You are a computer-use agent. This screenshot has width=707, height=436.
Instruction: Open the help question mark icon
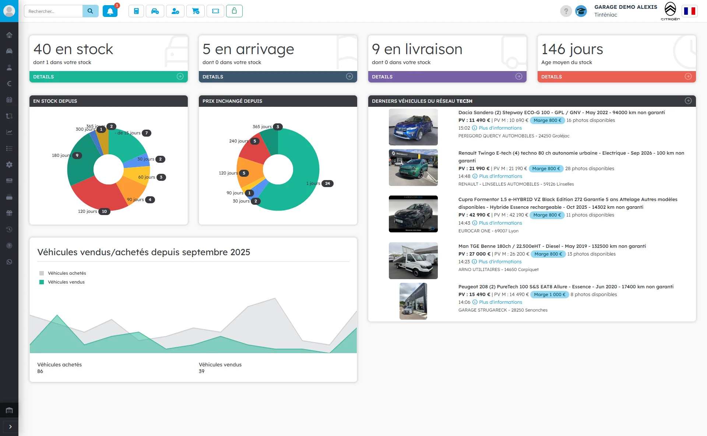coord(566,11)
